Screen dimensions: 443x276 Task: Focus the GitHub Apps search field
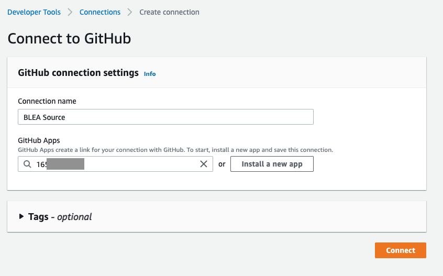115,164
